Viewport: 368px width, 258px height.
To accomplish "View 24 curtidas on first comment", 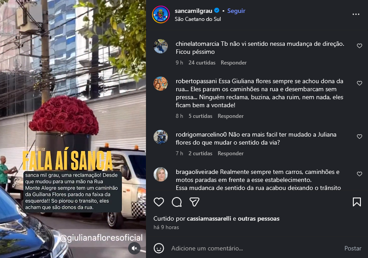I will click(x=202, y=63).
